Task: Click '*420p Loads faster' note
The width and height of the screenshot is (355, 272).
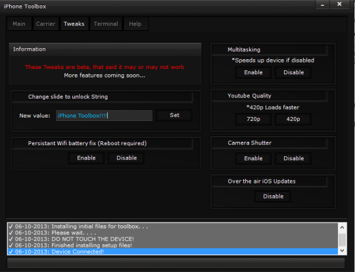Action: tap(273, 107)
